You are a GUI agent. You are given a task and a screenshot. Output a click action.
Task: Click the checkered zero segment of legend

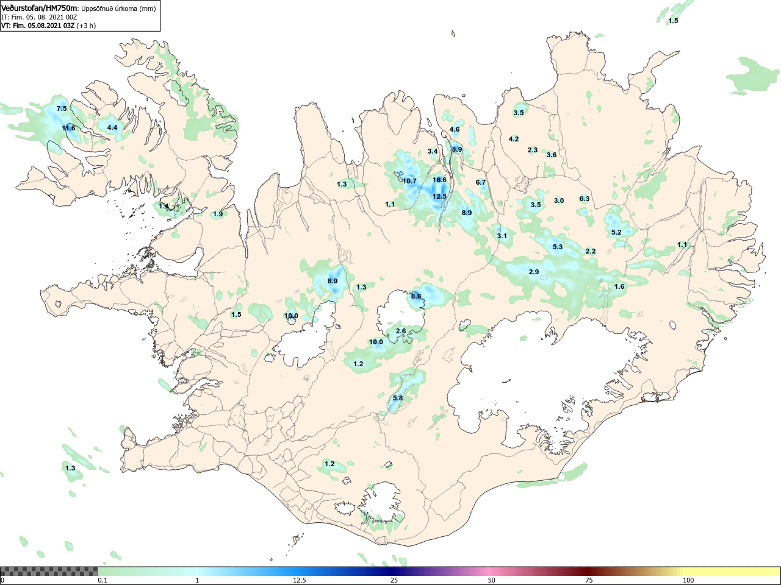coord(49,572)
